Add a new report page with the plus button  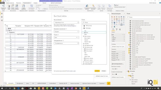coord(109,83)
